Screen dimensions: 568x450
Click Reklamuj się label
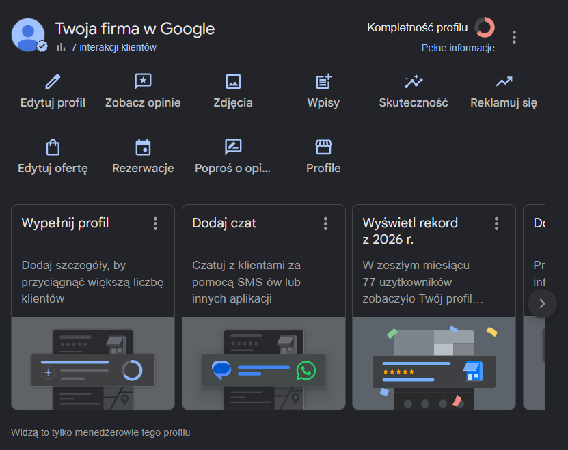pyautogui.click(x=504, y=102)
